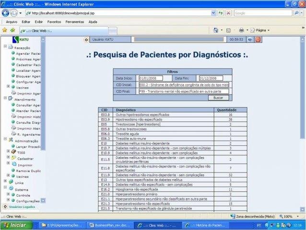Open Consulta Diagn sidebar item

point(28,122)
